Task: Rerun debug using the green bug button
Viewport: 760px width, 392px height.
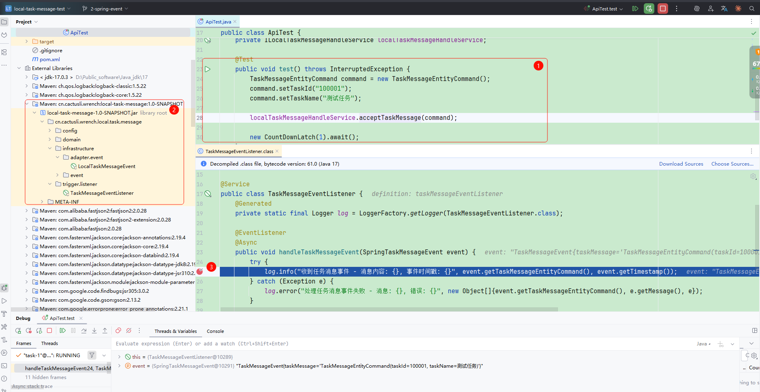Action: coord(649,9)
